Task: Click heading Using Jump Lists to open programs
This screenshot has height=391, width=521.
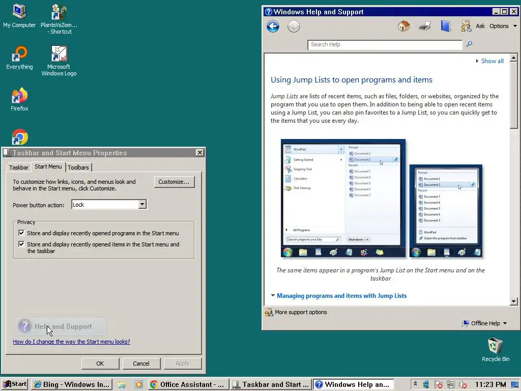Action: click(351, 80)
